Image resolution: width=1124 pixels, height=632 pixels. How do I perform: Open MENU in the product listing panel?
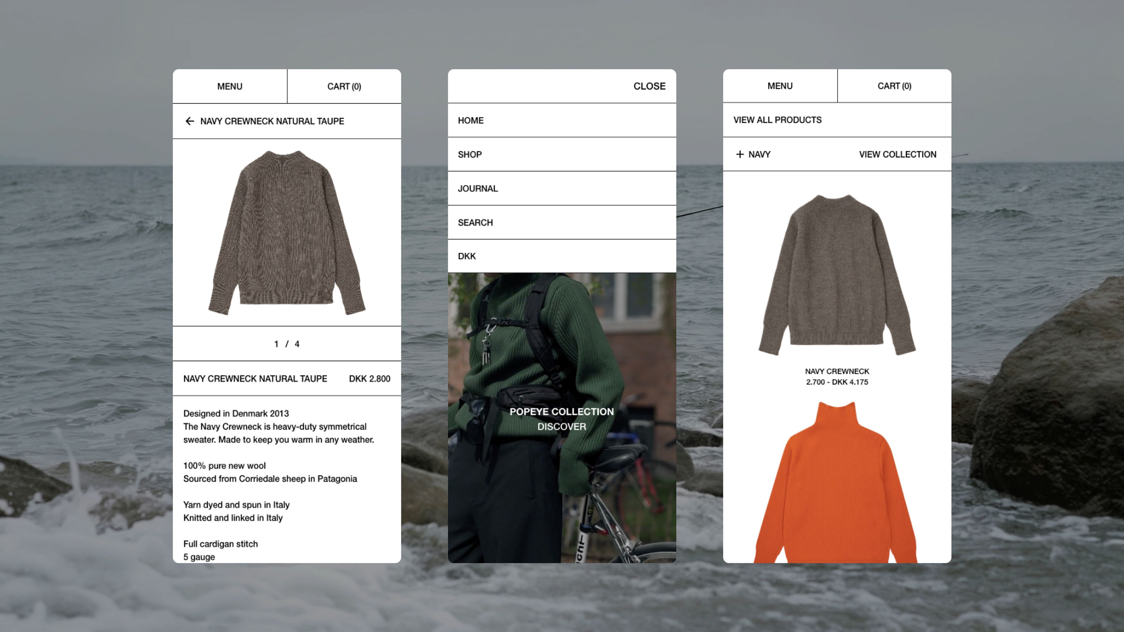[780, 86]
